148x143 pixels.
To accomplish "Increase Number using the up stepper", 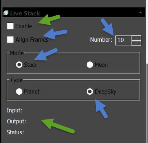I will click(136, 38).
